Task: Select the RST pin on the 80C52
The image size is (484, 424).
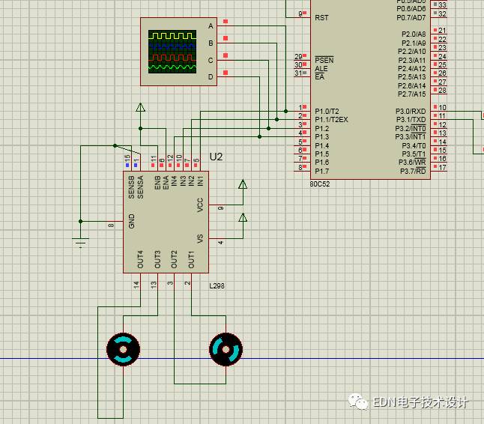Action: point(321,17)
